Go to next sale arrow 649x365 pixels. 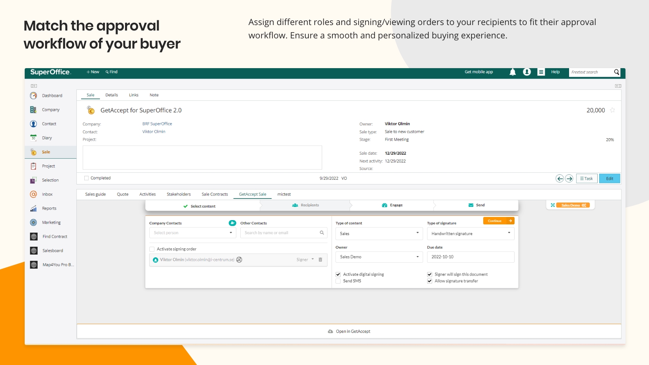[x=569, y=179]
